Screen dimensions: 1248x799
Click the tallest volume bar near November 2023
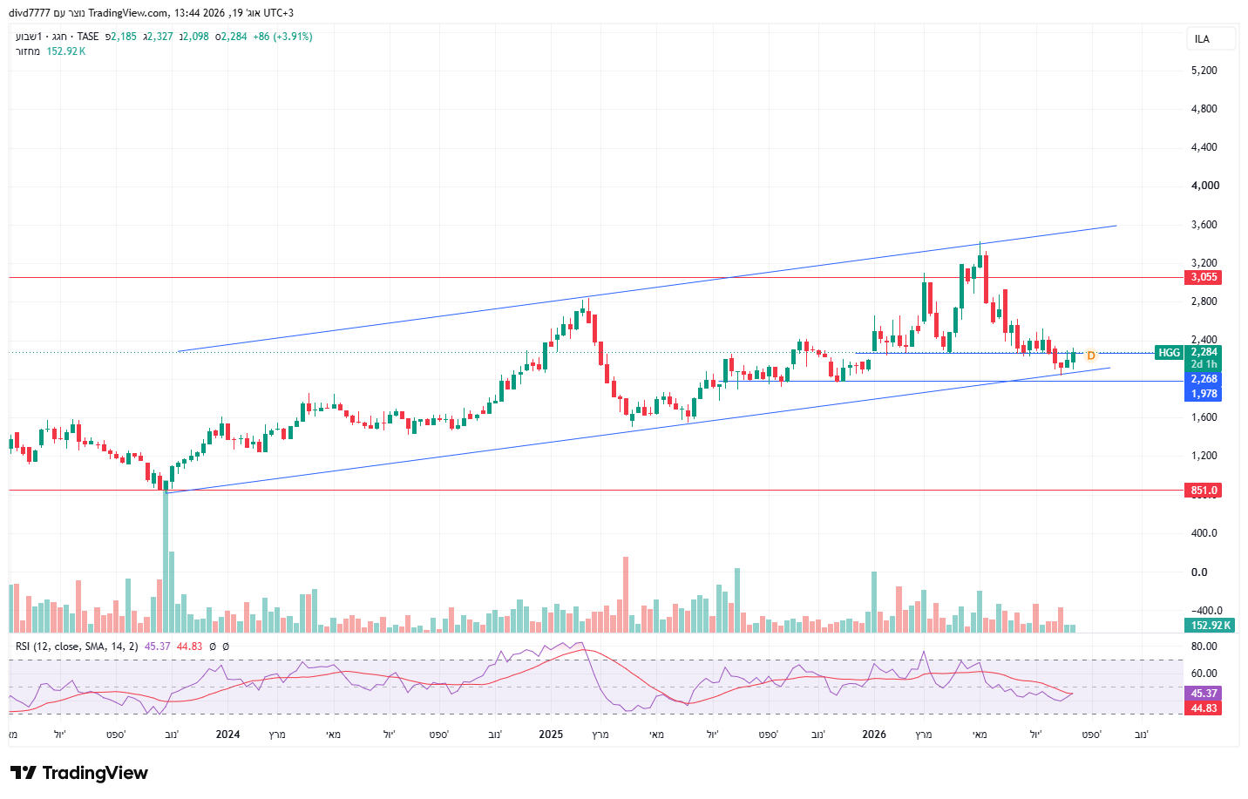(x=166, y=562)
